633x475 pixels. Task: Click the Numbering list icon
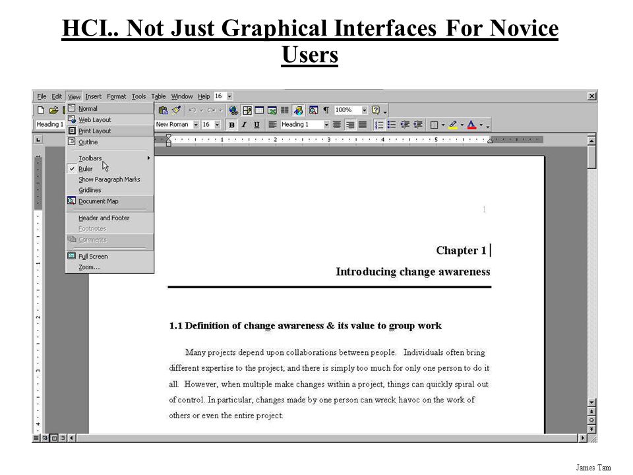tap(378, 125)
